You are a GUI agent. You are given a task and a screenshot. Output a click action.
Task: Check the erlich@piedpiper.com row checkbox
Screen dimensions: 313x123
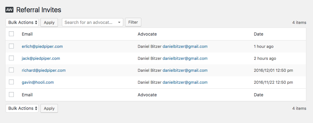(x=11, y=46)
